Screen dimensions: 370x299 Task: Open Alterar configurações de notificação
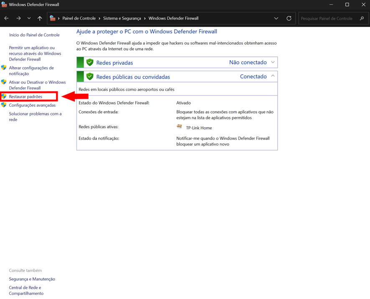(x=31, y=71)
